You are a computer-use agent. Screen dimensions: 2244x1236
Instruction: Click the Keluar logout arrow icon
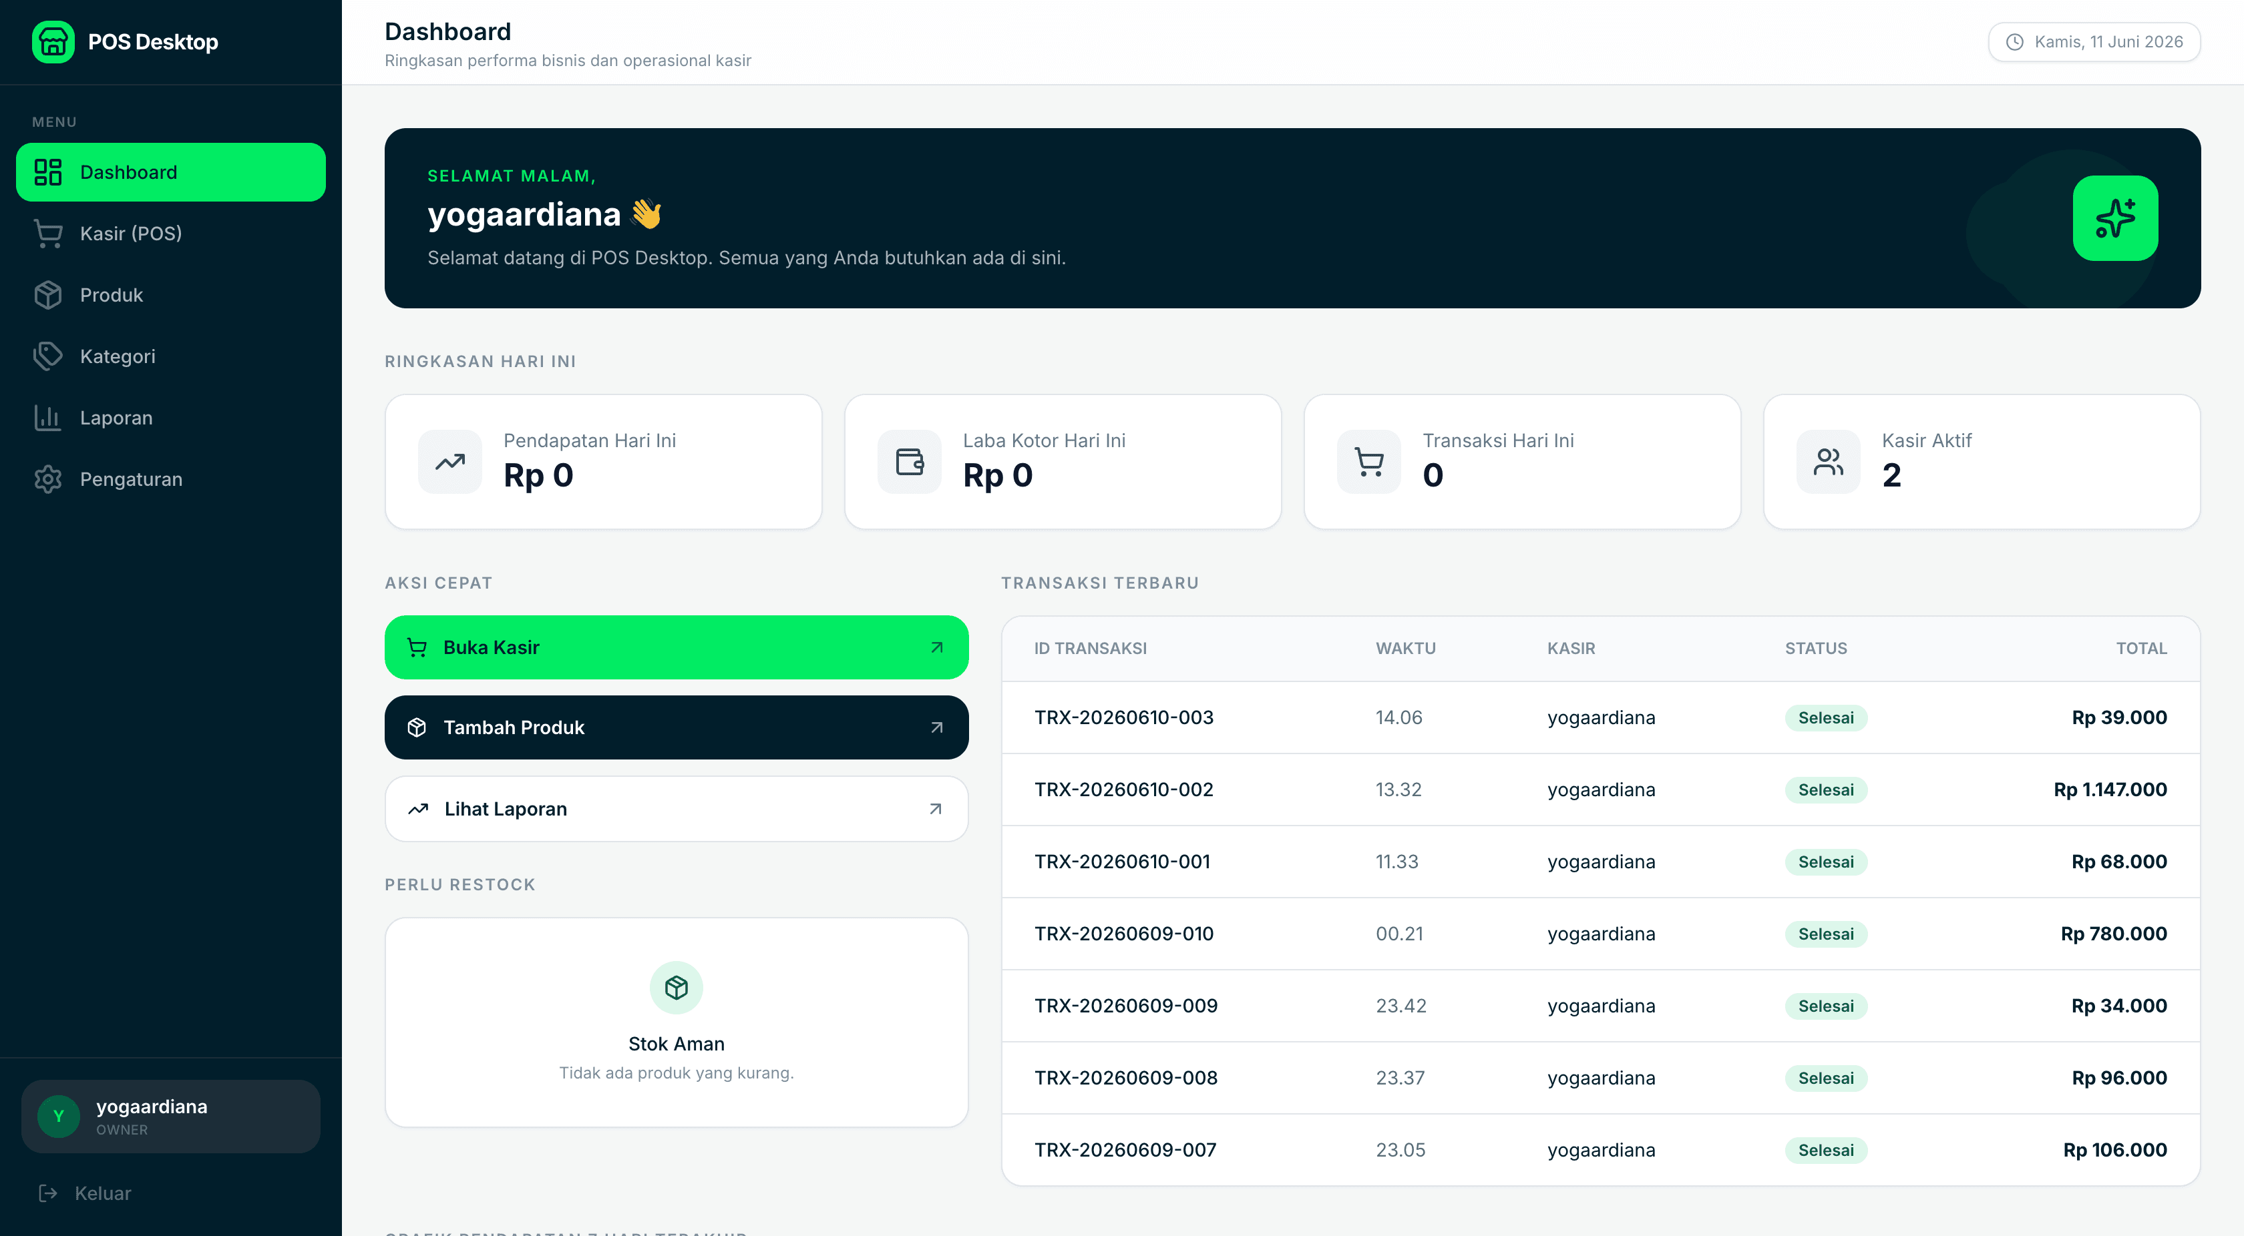click(48, 1193)
